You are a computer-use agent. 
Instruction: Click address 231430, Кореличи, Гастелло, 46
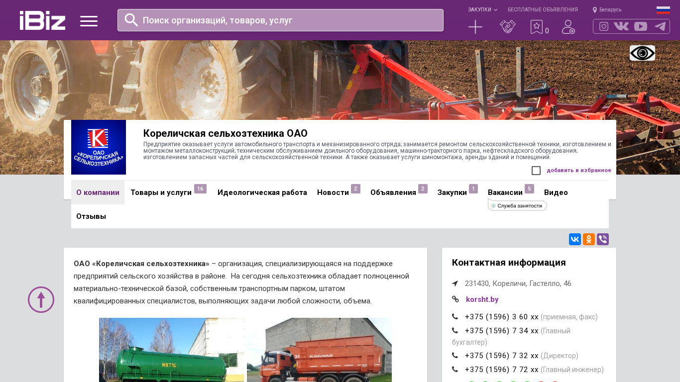518,284
